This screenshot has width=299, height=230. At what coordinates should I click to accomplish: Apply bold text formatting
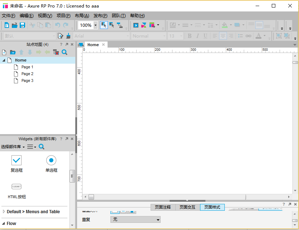coord(189,36)
